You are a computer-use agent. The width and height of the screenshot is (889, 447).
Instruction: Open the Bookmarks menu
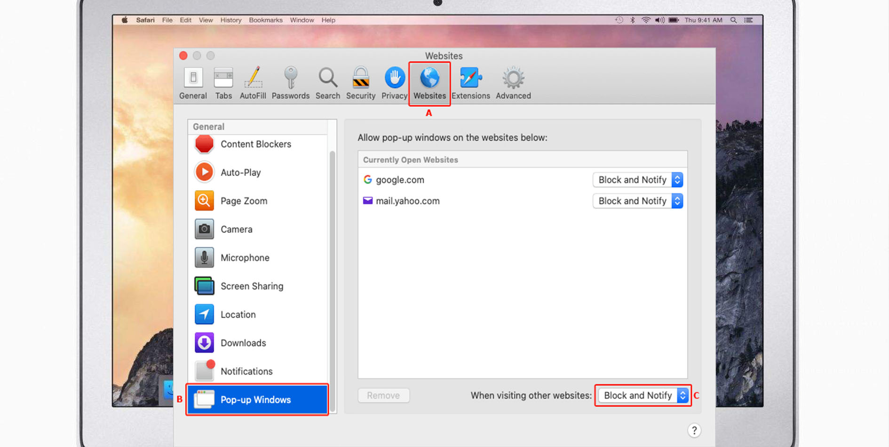point(265,20)
